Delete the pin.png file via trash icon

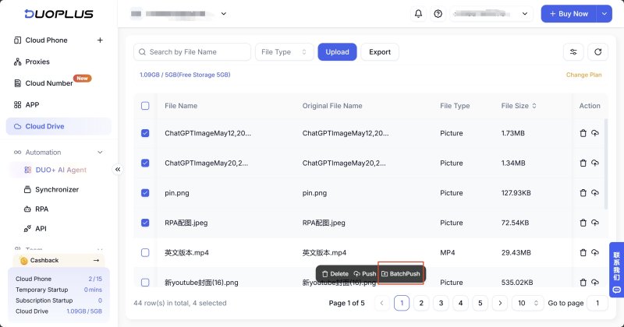[583, 193]
